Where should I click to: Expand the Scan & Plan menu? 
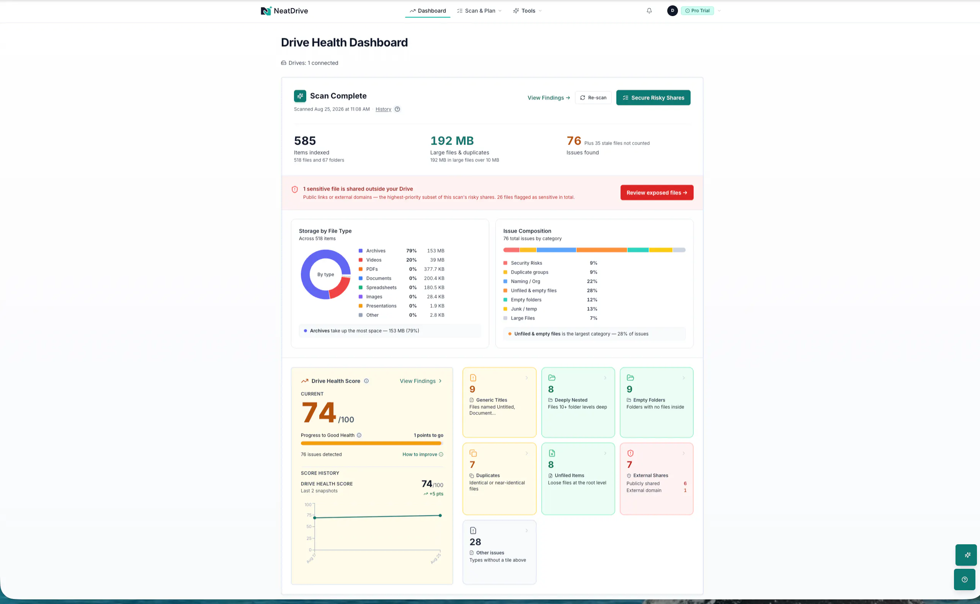[x=479, y=11]
